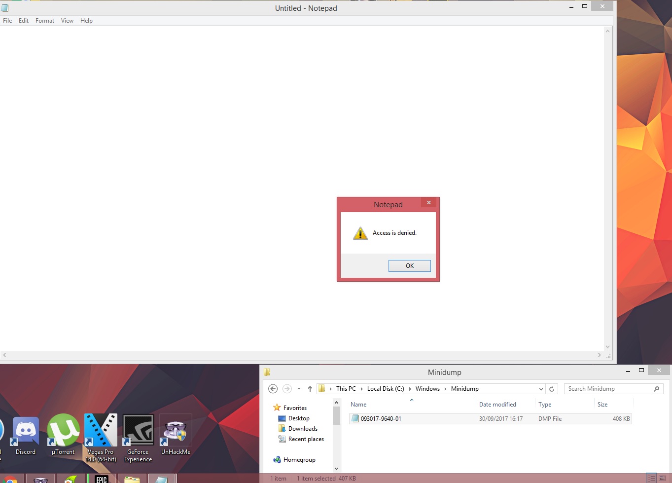Open Downloads in Favorites
672x483 pixels.
[x=303, y=429]
